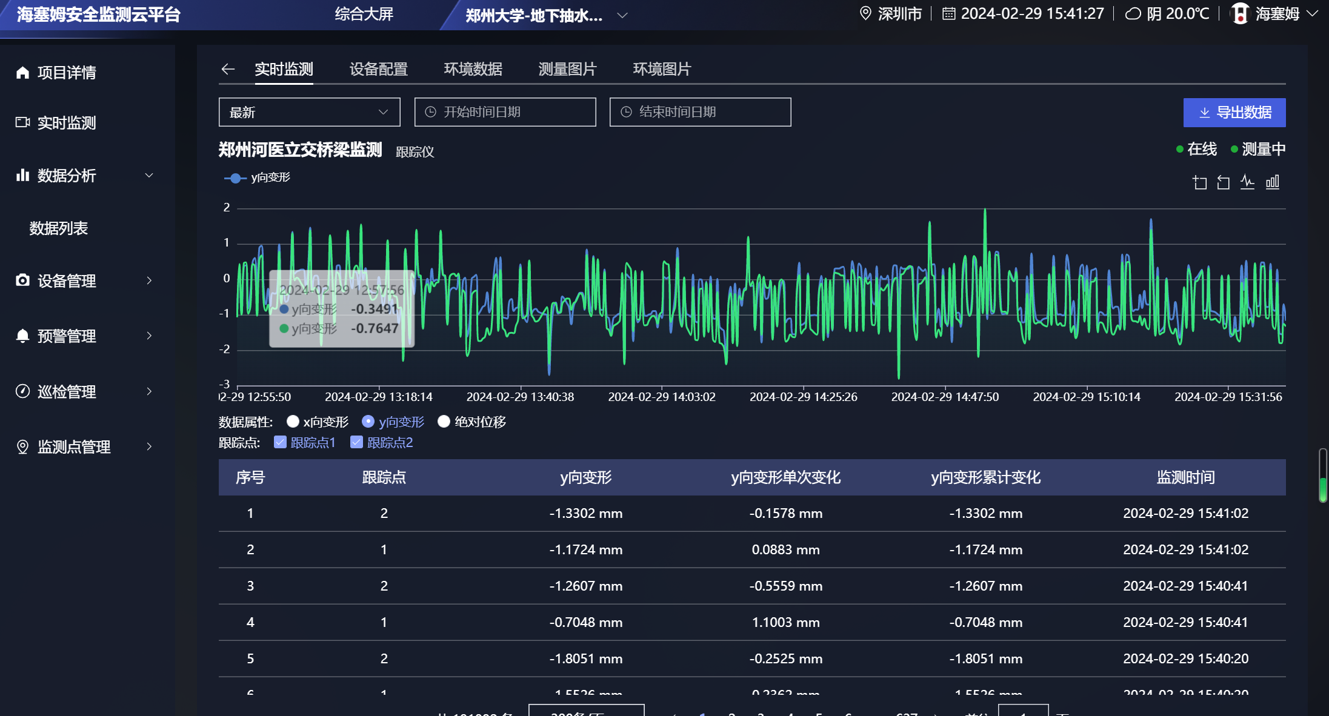
Task: Click the camera icon for 设备管理
Action: click(x=22, y=280)
